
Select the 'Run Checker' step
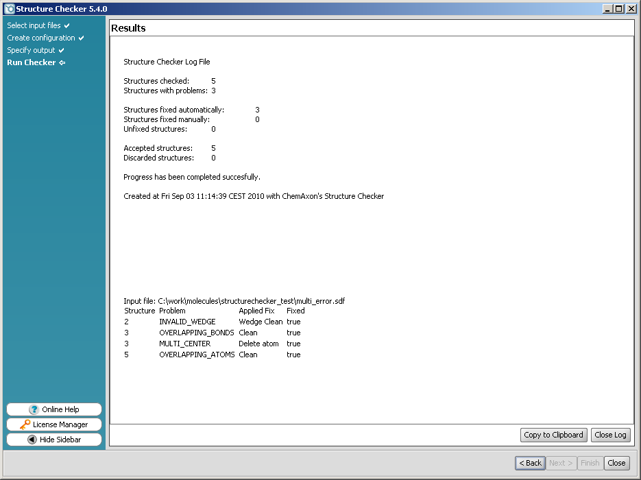31,62
